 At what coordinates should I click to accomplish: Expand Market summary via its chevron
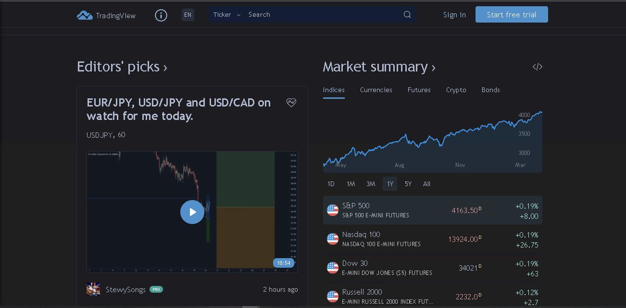[x=433, y=68]
